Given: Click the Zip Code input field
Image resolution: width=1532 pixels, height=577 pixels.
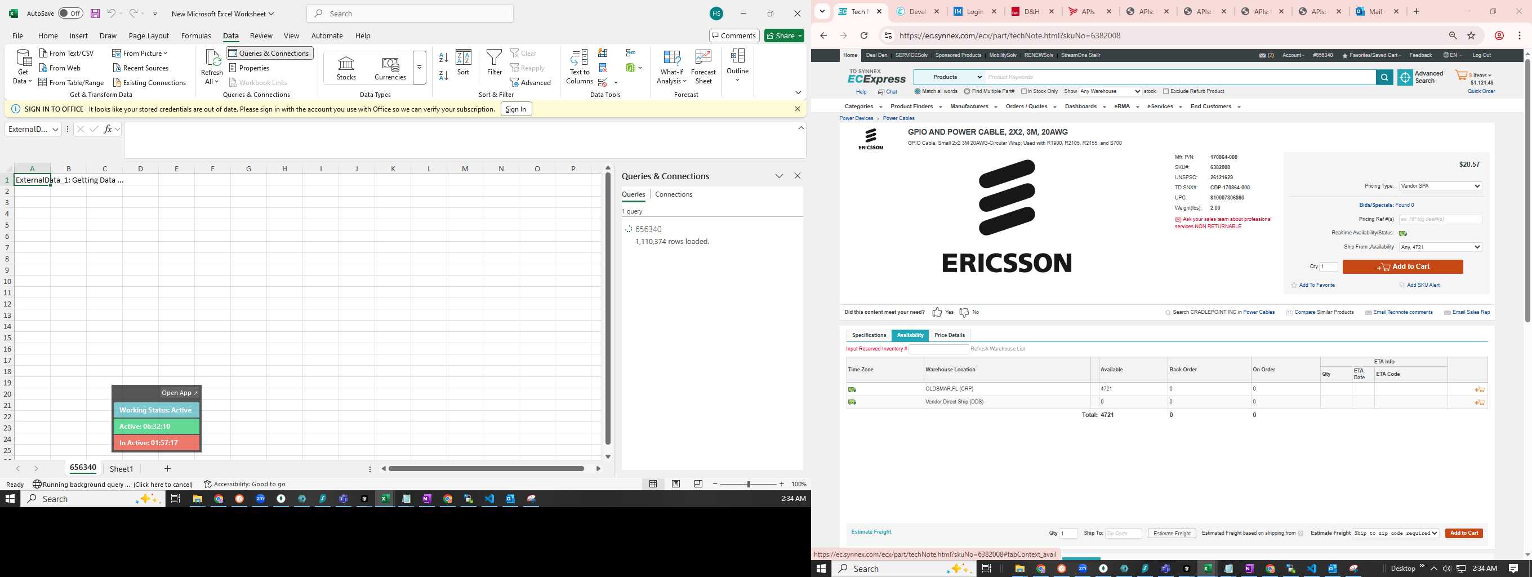Looking at the screenshot, I should pyautogui.click(x=1124, y=534).
